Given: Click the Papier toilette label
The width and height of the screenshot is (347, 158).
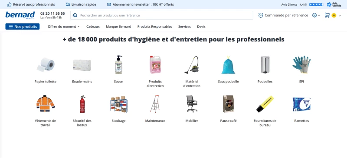Looking at the screenshot, I should pos(46,82).
